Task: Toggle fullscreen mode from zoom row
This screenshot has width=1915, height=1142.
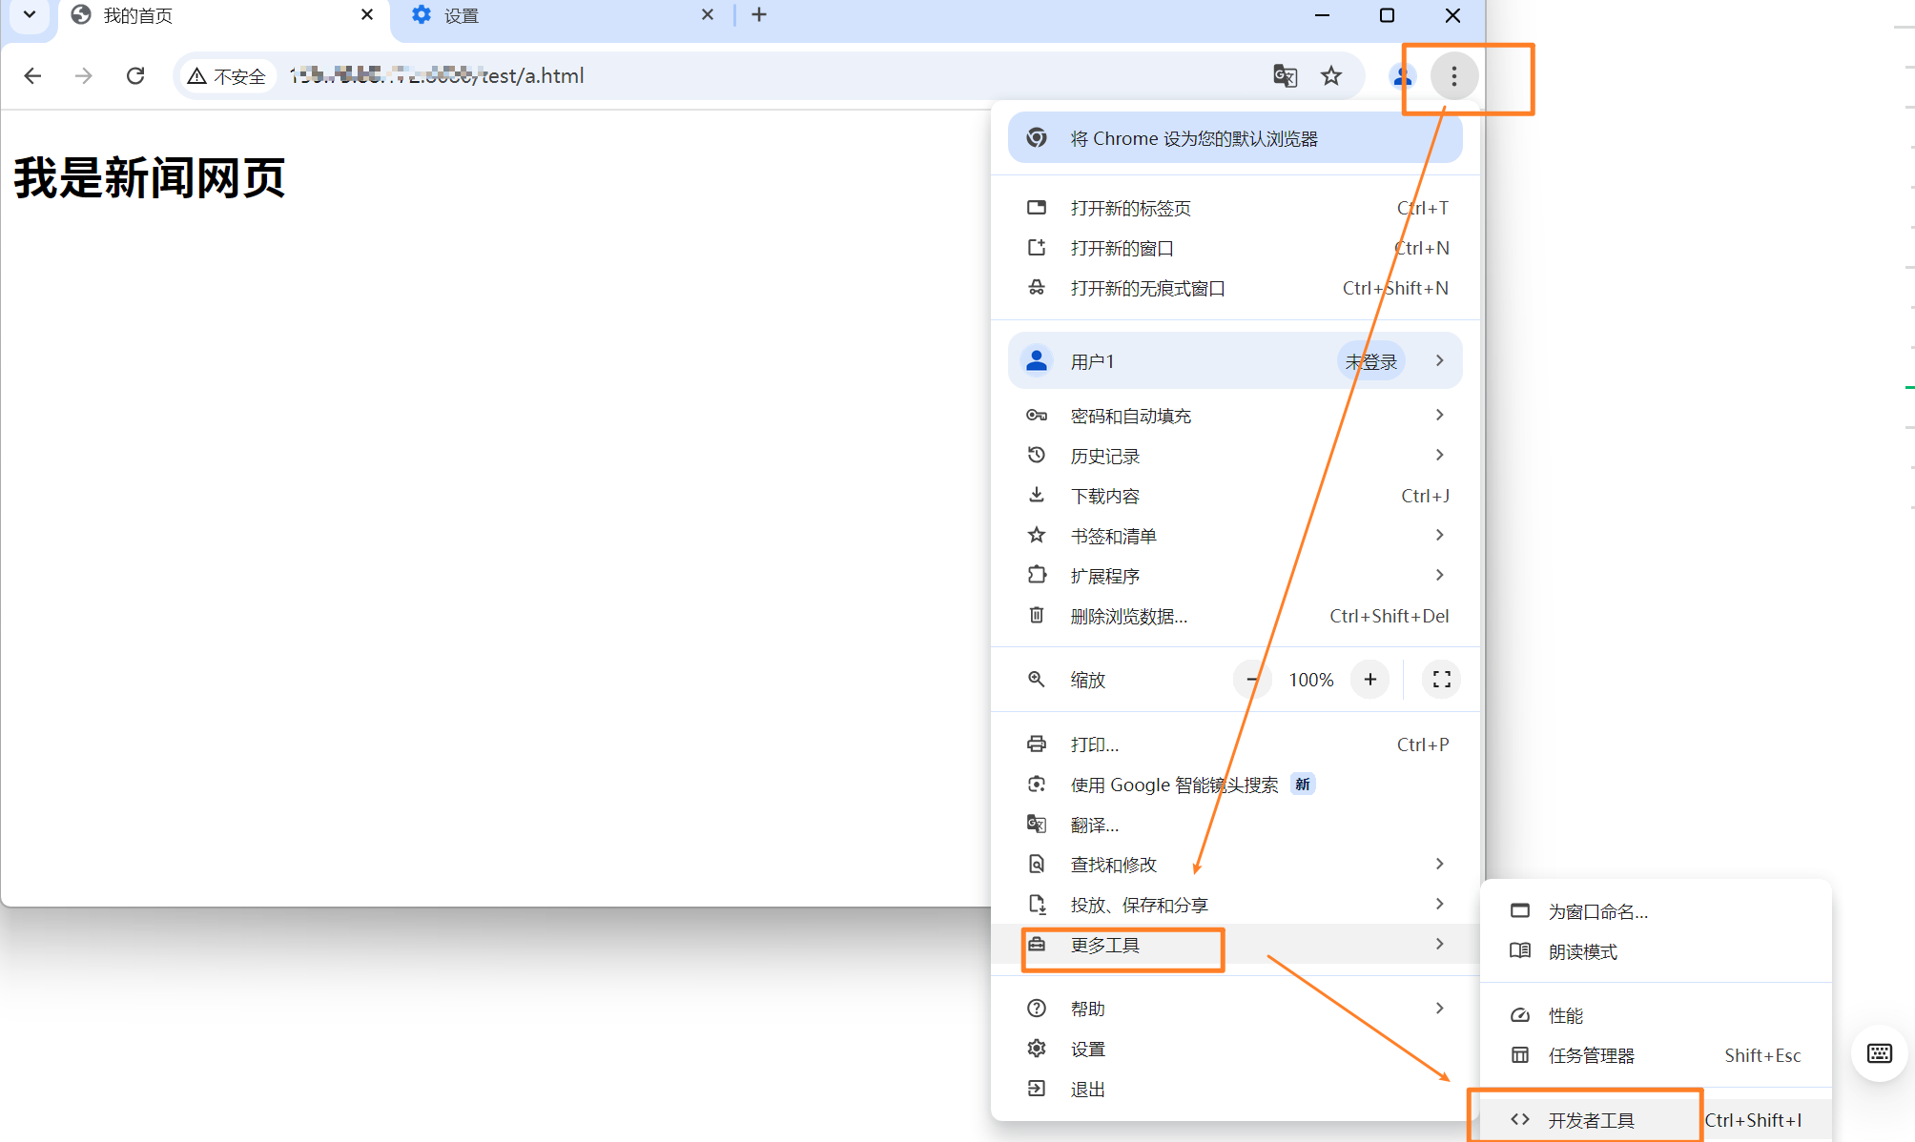Action: 1441,680
